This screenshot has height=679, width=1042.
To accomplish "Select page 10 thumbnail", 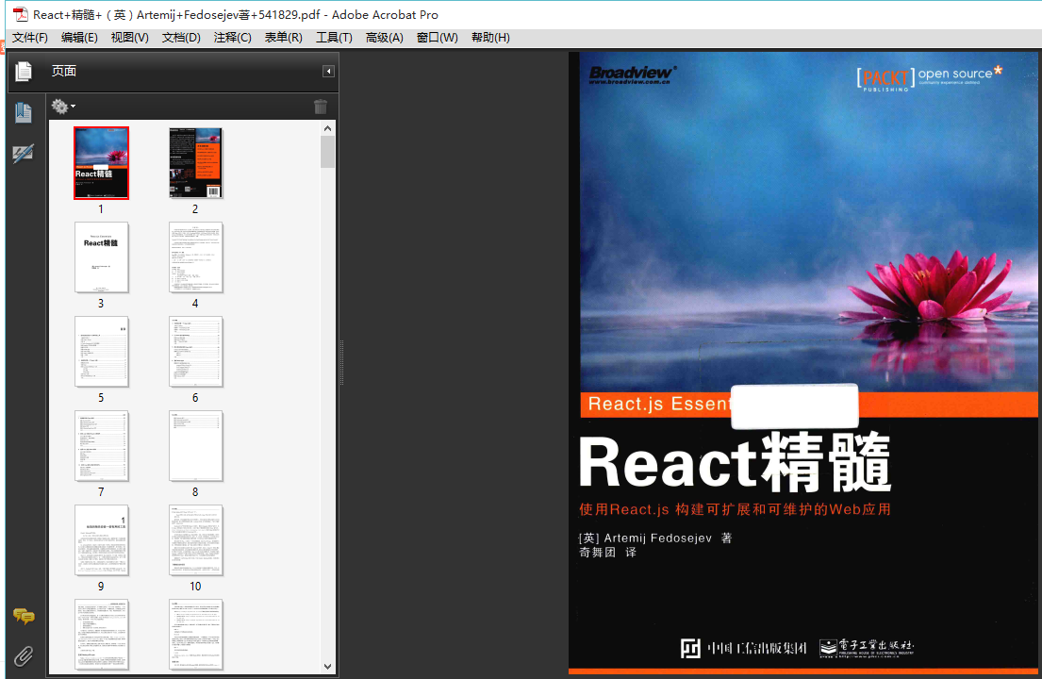I will [x=195, y=540].
